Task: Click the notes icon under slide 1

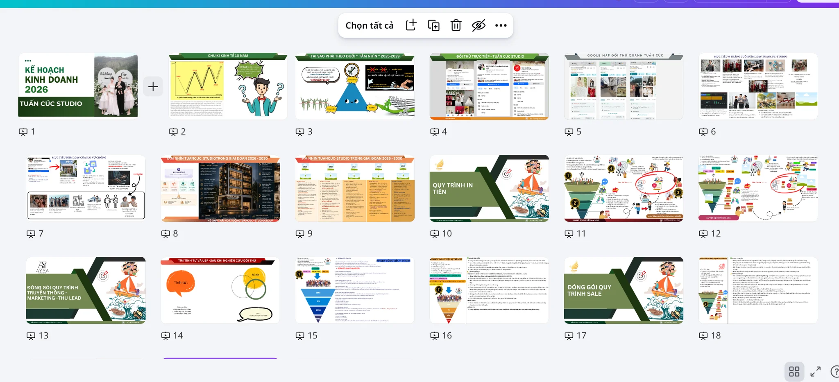Action: click(x=23, y=132)
